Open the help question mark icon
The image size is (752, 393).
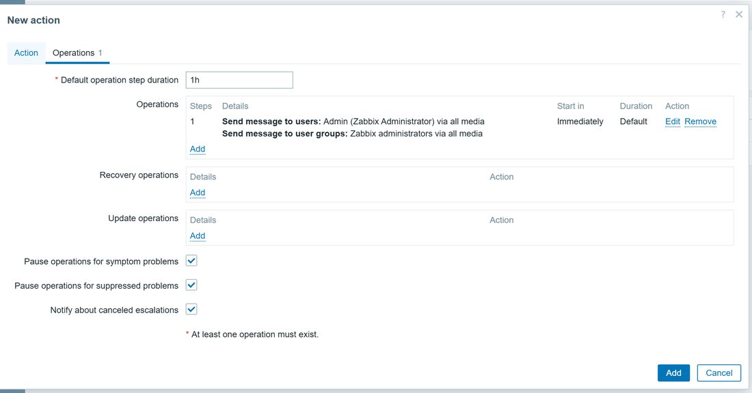tap(723, 14)
